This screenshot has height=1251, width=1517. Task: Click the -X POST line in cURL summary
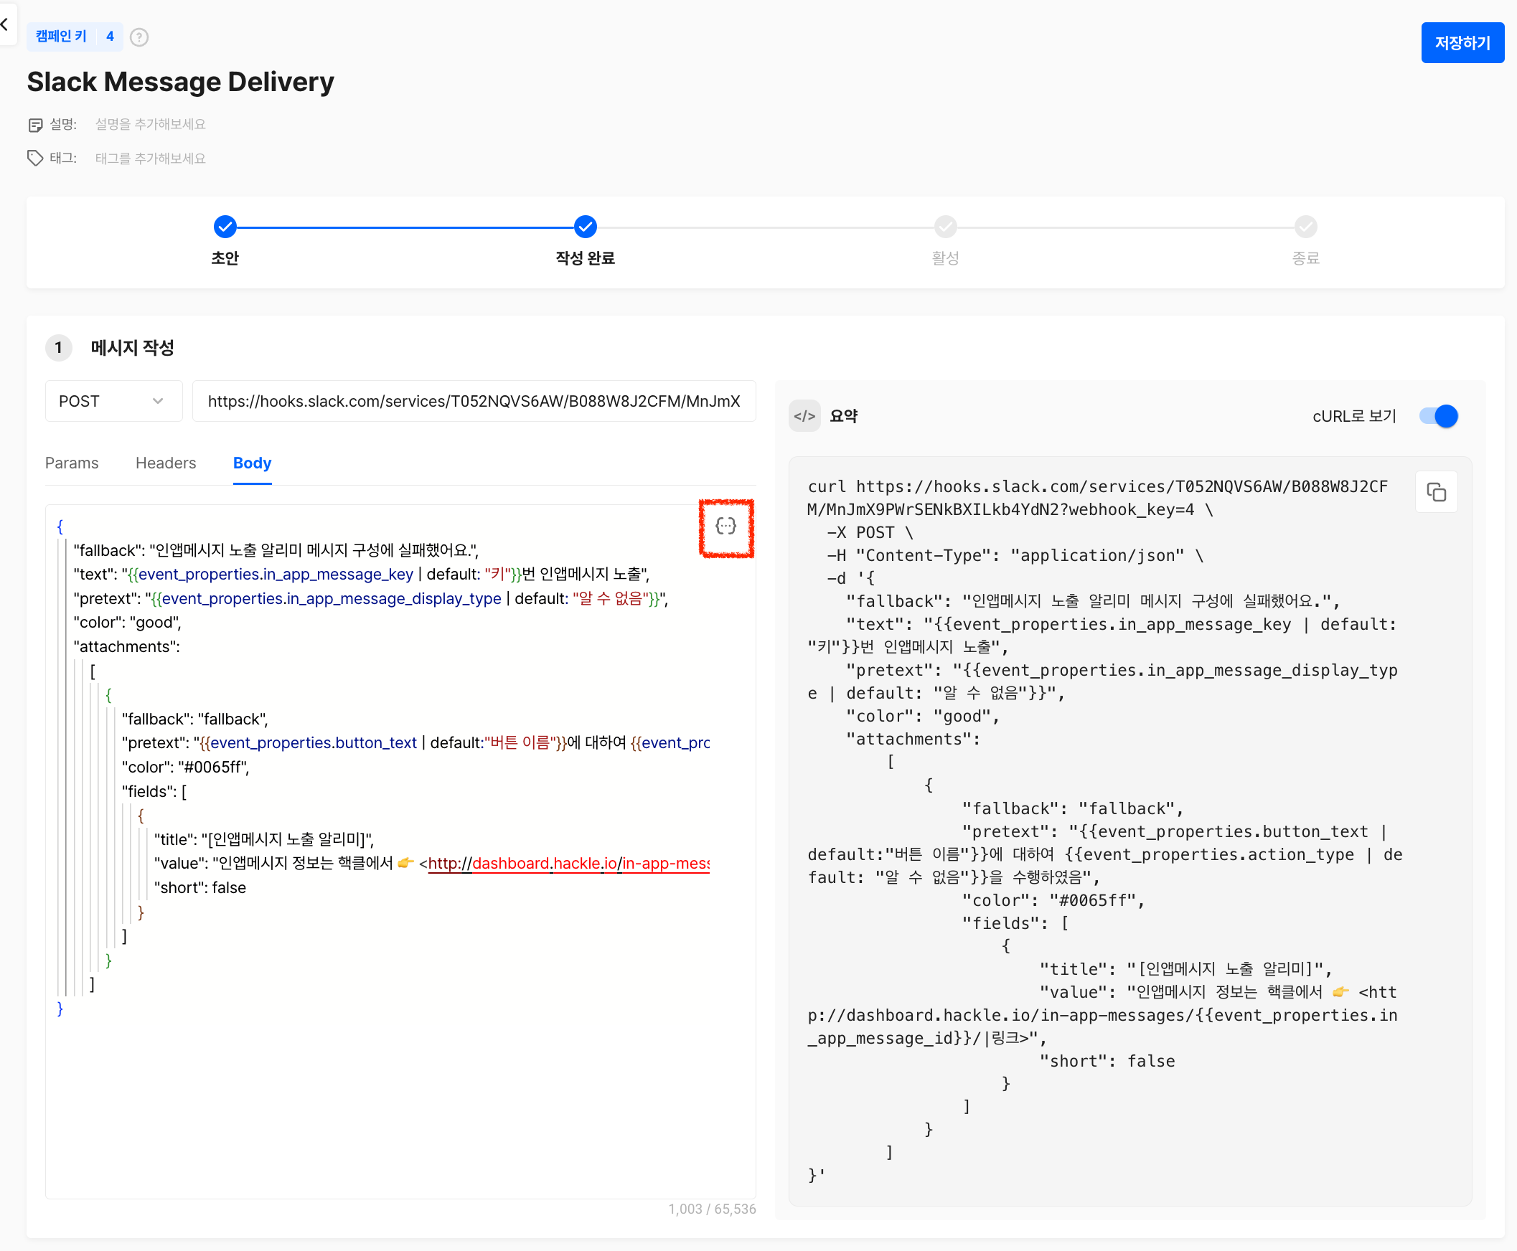coord(870,532)
